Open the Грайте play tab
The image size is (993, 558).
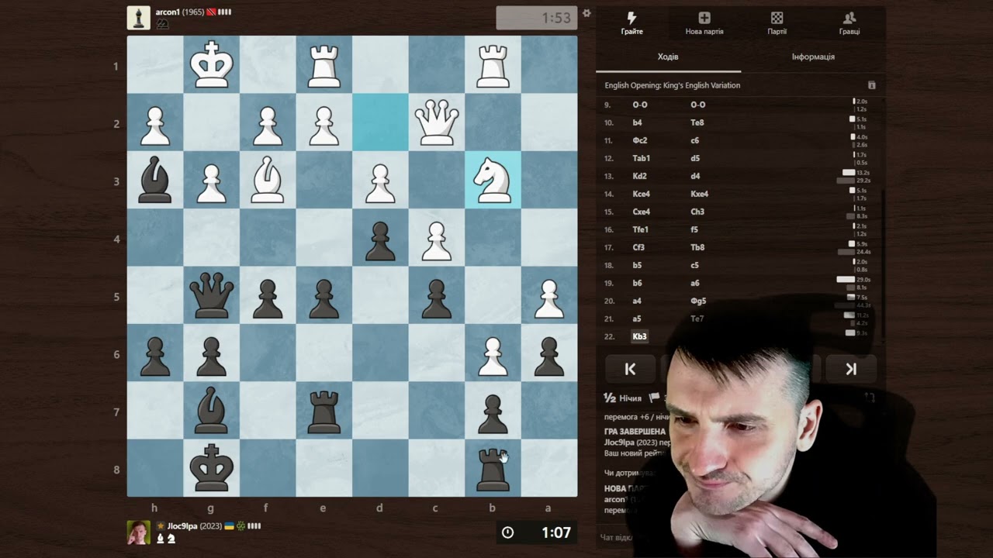(631, 23)
